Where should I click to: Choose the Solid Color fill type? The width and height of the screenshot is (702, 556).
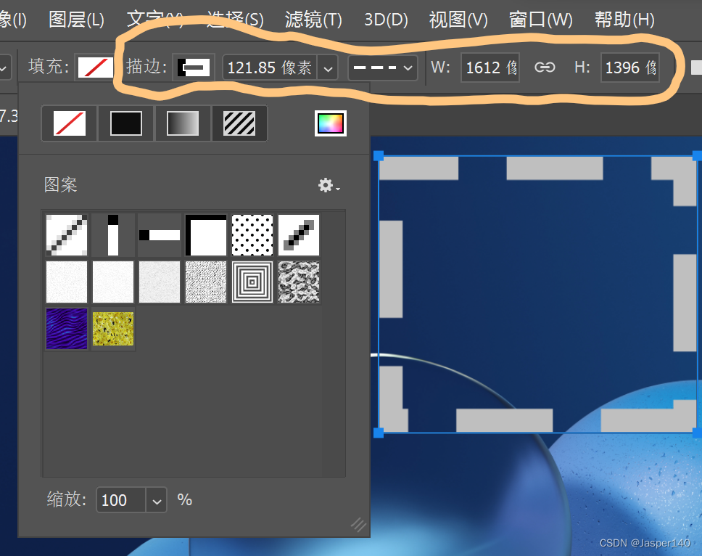(x=125, y=123)
